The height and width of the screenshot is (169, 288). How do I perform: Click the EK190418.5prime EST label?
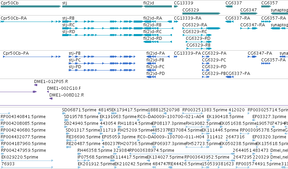point(225,117)
